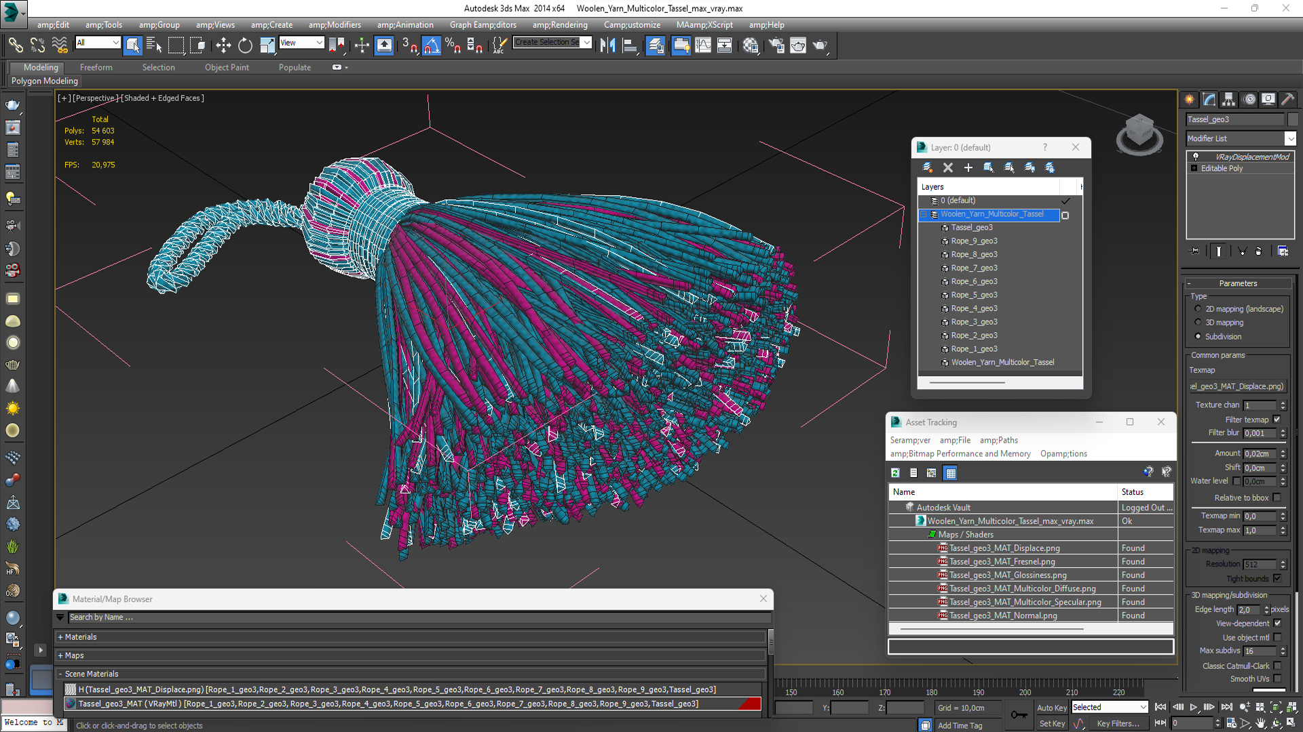Screen dimensions: 1303x732
Task: Click the Polygon Modeling panel button
Action: (x=45, y=81)
